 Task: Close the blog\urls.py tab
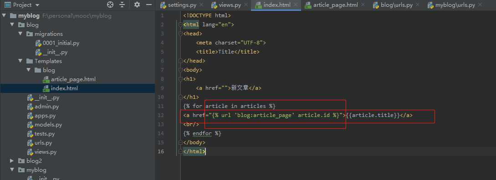click(x=418, y=5)
